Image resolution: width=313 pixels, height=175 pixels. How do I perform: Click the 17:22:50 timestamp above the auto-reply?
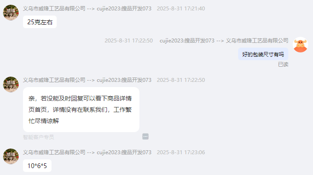(x=181, y=80)
